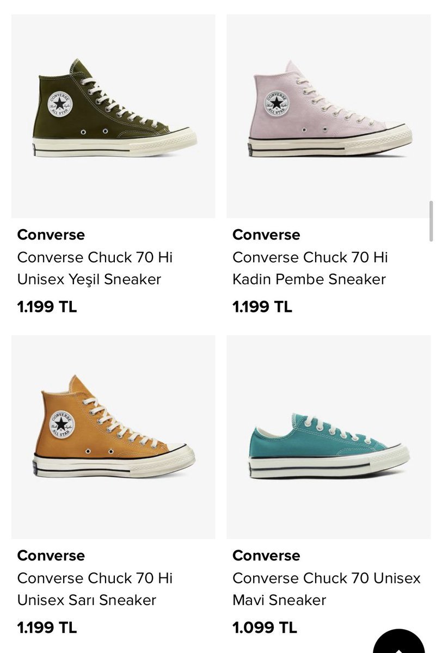Open 'Converse Chuck 70 Hi Unisex Yeşil Sneaker' link
442x653 pixels.
click(x=95, y=268)
